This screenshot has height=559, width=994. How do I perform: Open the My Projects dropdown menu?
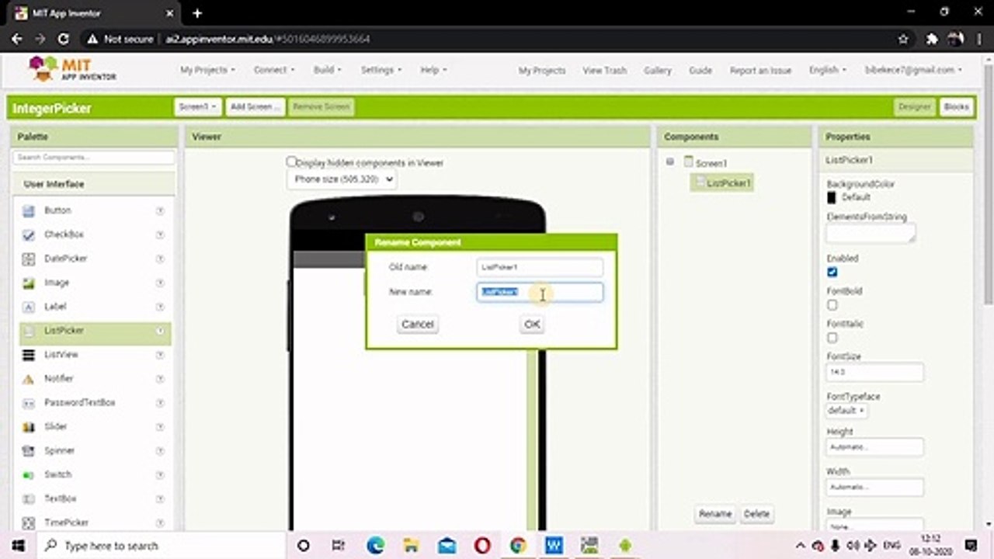[207, 70]
